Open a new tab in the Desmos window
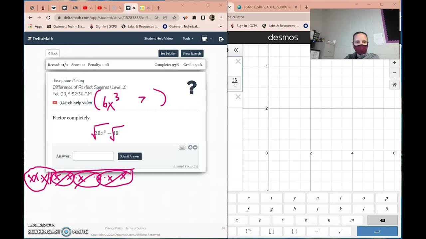426x239 pixels. tap(307, 7)
